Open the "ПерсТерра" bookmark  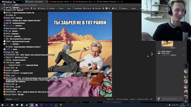point(97,8)
